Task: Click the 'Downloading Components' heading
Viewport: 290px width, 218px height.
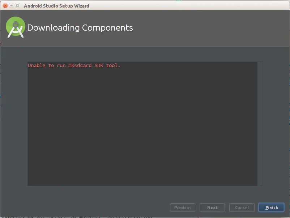Action: click(x=80, y=28)
